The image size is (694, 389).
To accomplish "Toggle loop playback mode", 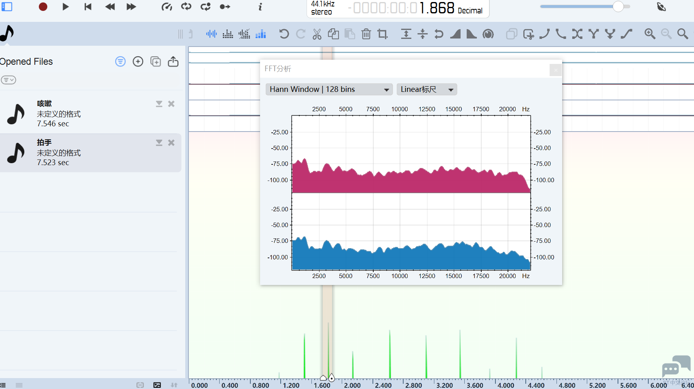I will (186, 7).
